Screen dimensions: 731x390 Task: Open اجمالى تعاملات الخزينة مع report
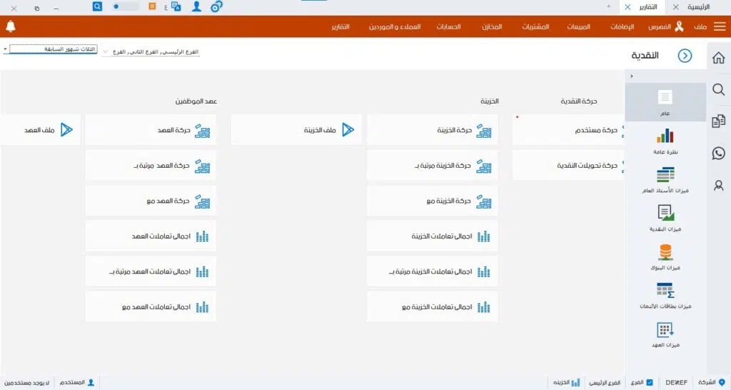tap(432, 307)
